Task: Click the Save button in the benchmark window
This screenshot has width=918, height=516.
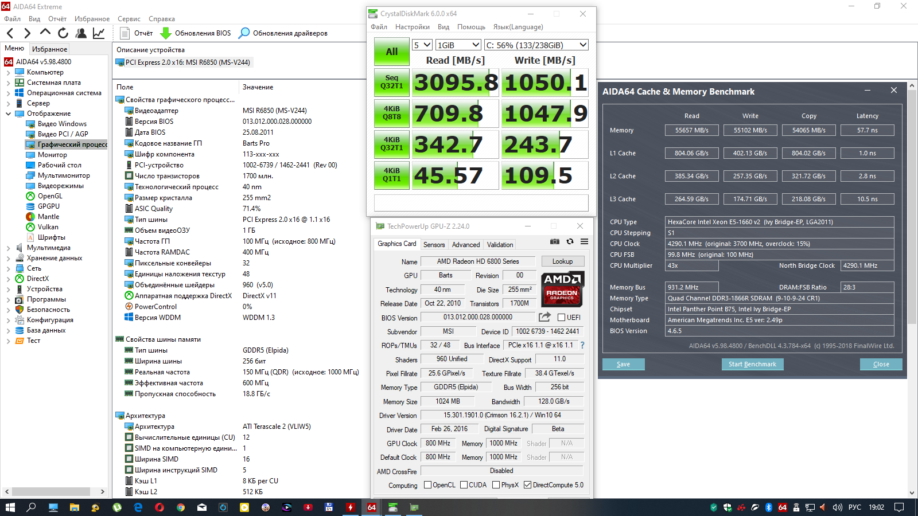Action: coord(624,364)
